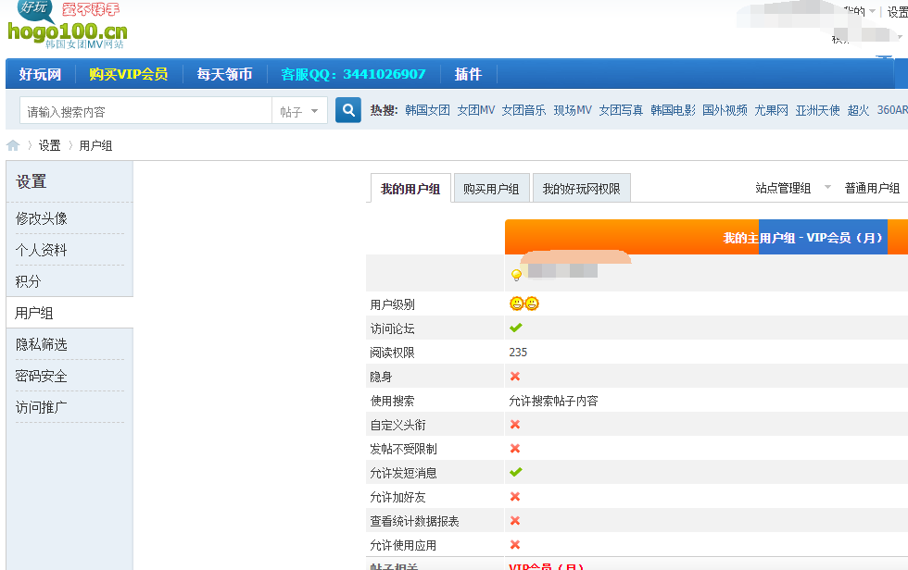
Task: Click 客服QQ: 3441026907 nav item
Action: click(353, 74)
